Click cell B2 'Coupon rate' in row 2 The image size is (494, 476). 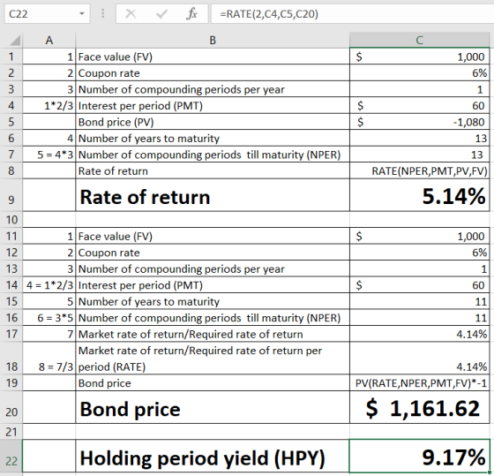coord(213,73)
